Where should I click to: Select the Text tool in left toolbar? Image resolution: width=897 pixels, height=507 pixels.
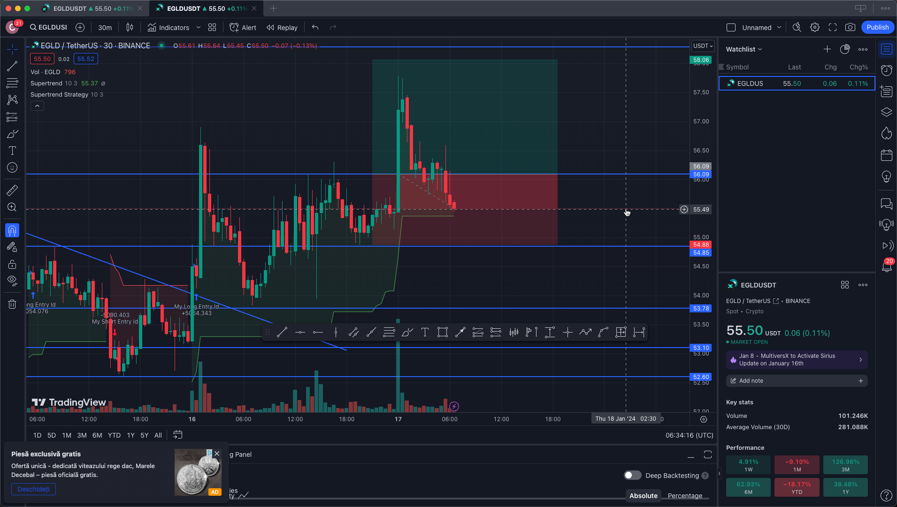12,151
